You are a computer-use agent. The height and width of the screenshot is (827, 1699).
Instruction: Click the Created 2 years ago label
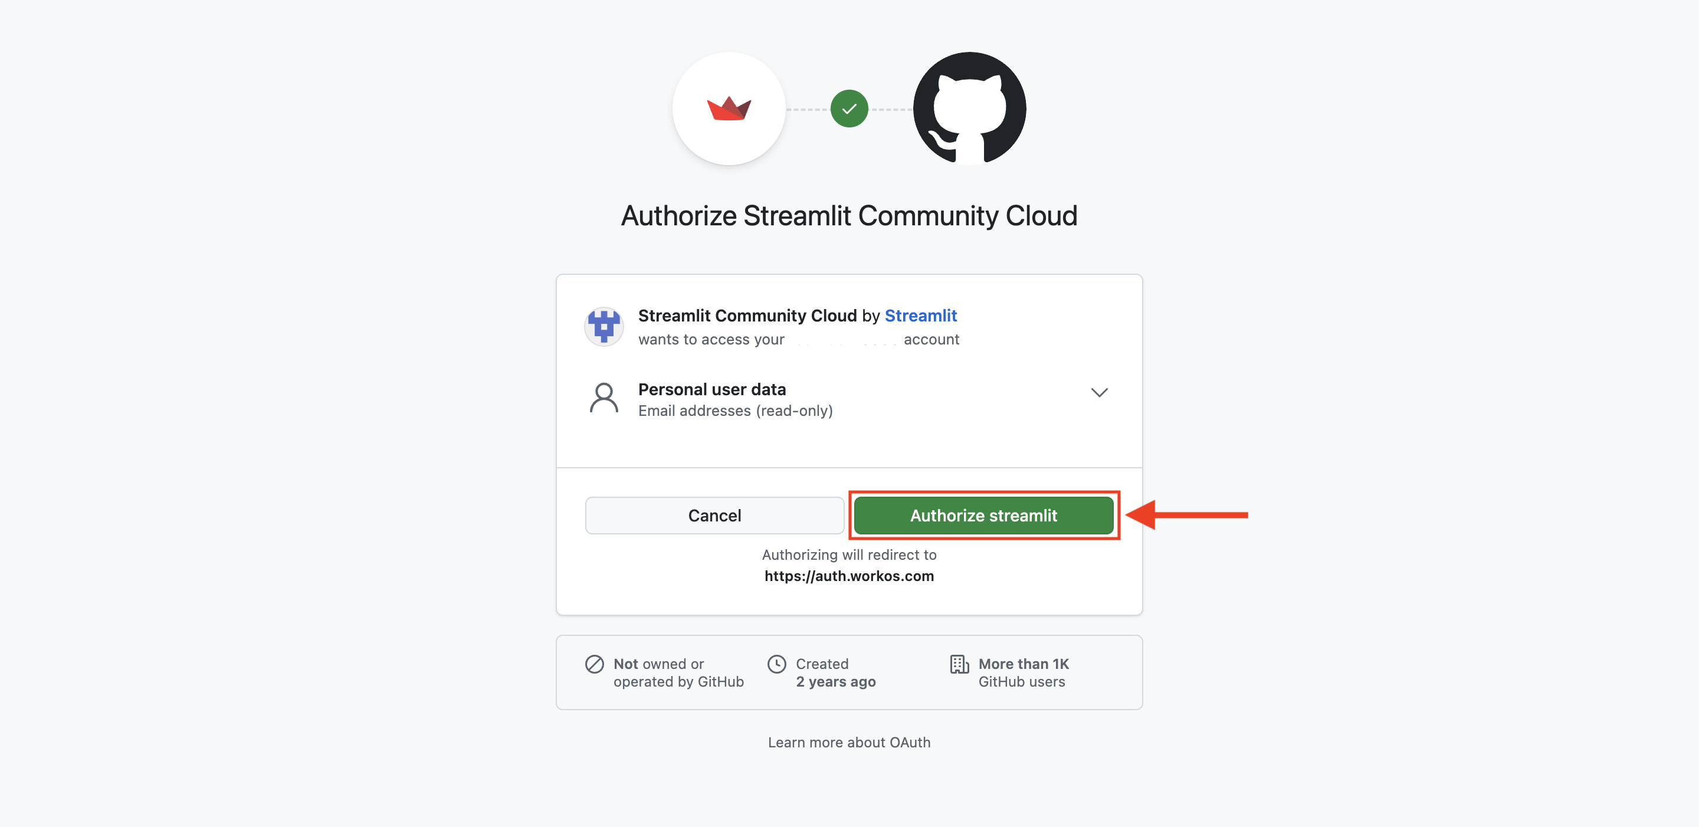(x=828, y=672)
